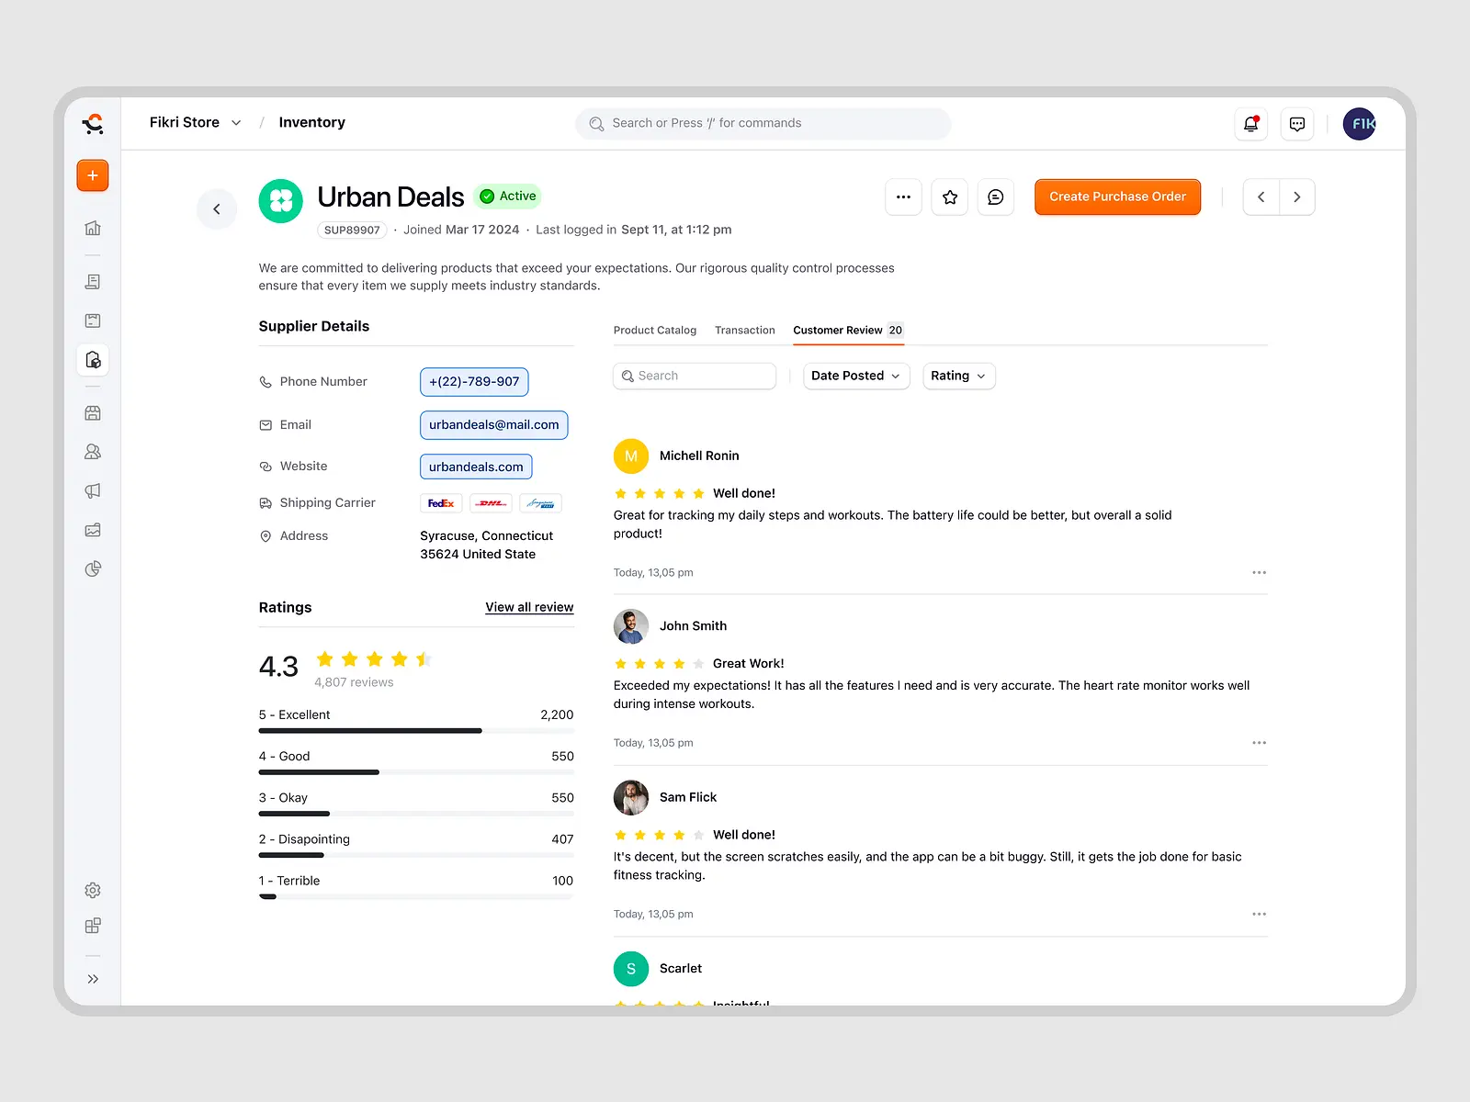
Task: Go to previous supplier arrow
Action: [1261, 197]
